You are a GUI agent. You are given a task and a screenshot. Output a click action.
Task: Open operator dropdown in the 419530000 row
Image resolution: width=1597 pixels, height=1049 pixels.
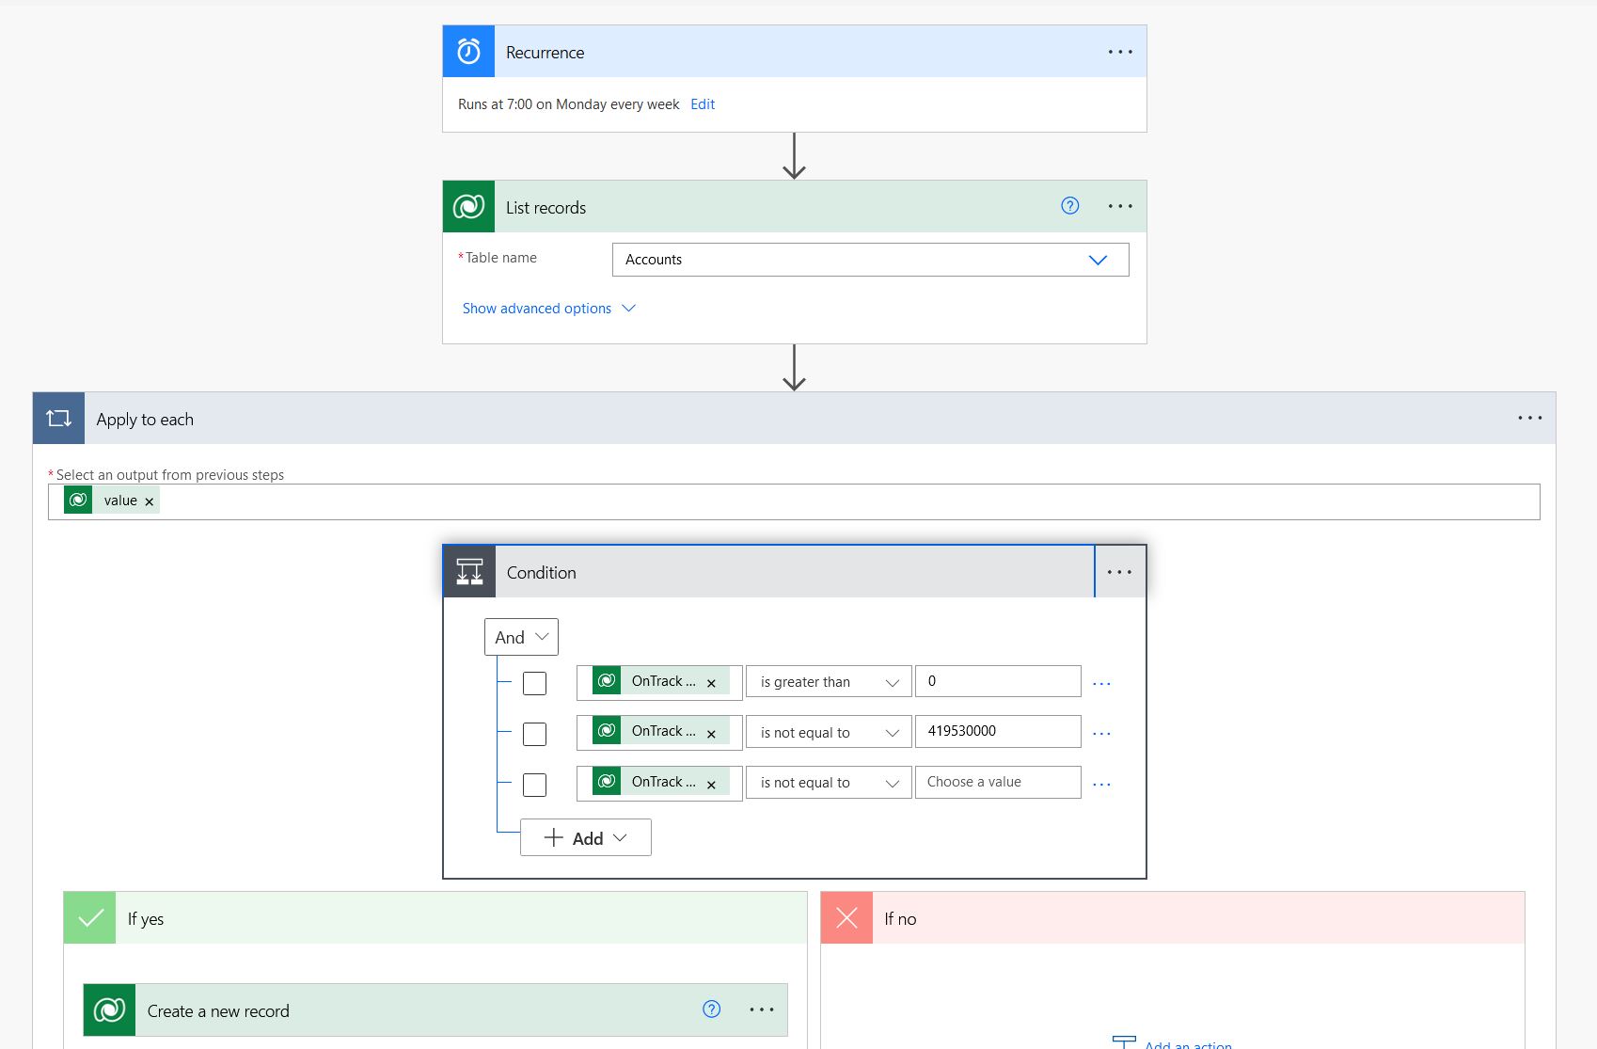[829, 732]
